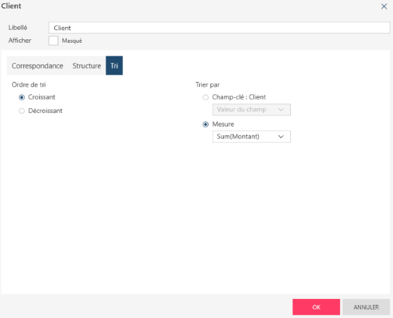
Task: Switch to the Correspondance tab
Action: [37, 66]
